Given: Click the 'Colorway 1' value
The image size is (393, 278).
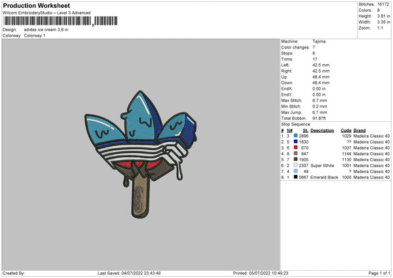Looking at the screenshot, I should pyautogui.click(x=35, y=35).
